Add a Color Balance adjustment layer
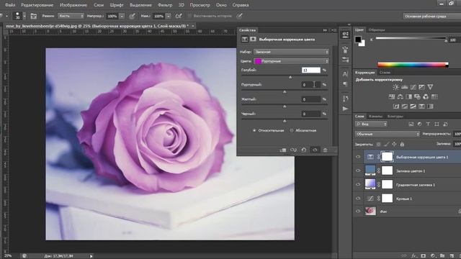This screenshot has width=461, height=259. [400, 96]
